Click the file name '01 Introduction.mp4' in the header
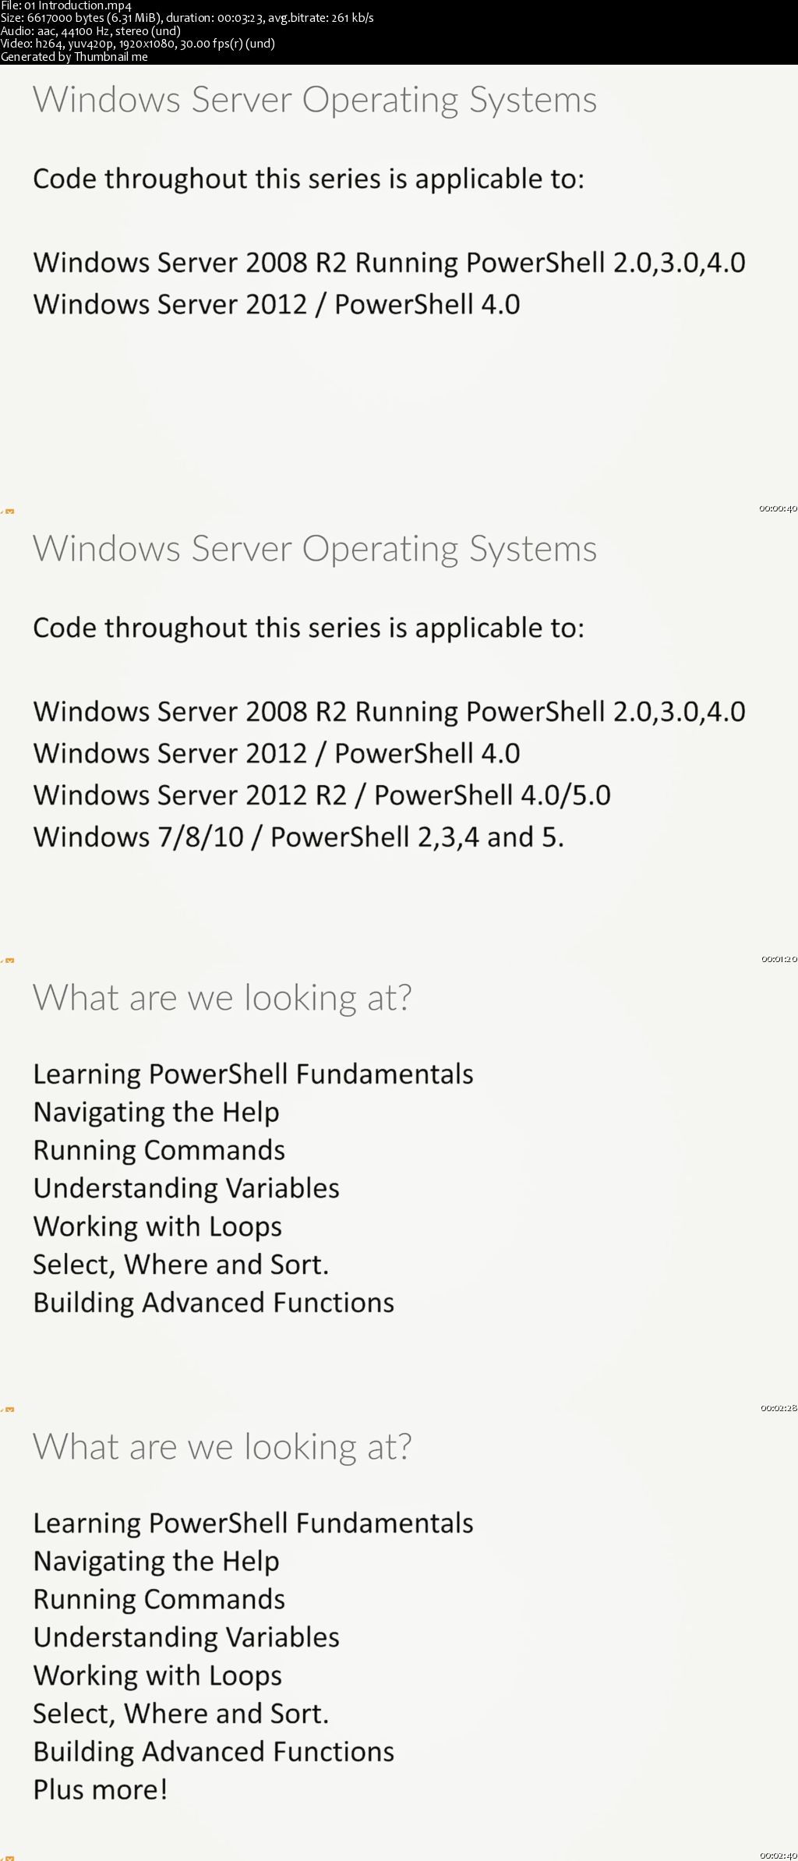The width and height of the screenshot is (798, 1861). (x=78, y=6)
